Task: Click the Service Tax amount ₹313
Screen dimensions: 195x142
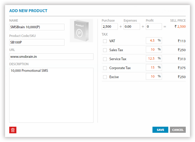Action: tap(182, 59)
